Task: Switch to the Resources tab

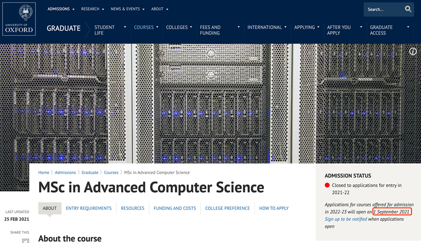Action: point(132,208)
